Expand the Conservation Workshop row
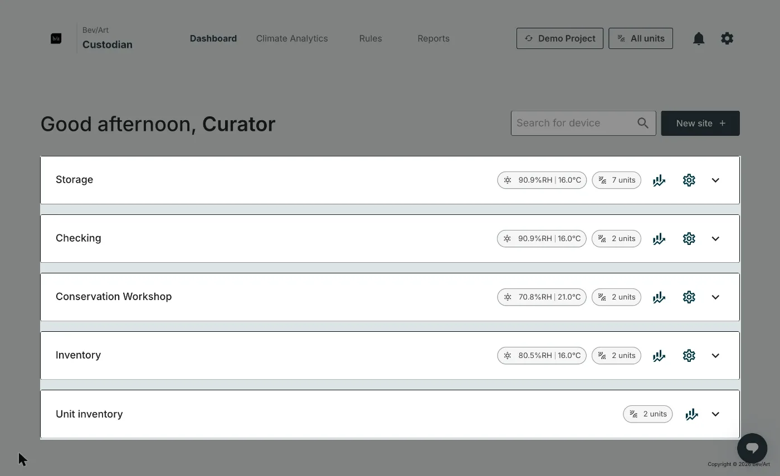 pos(715,297)
